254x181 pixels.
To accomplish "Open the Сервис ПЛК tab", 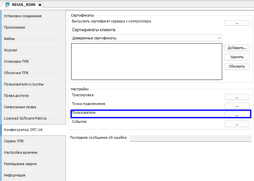I will tap(14, 141).
